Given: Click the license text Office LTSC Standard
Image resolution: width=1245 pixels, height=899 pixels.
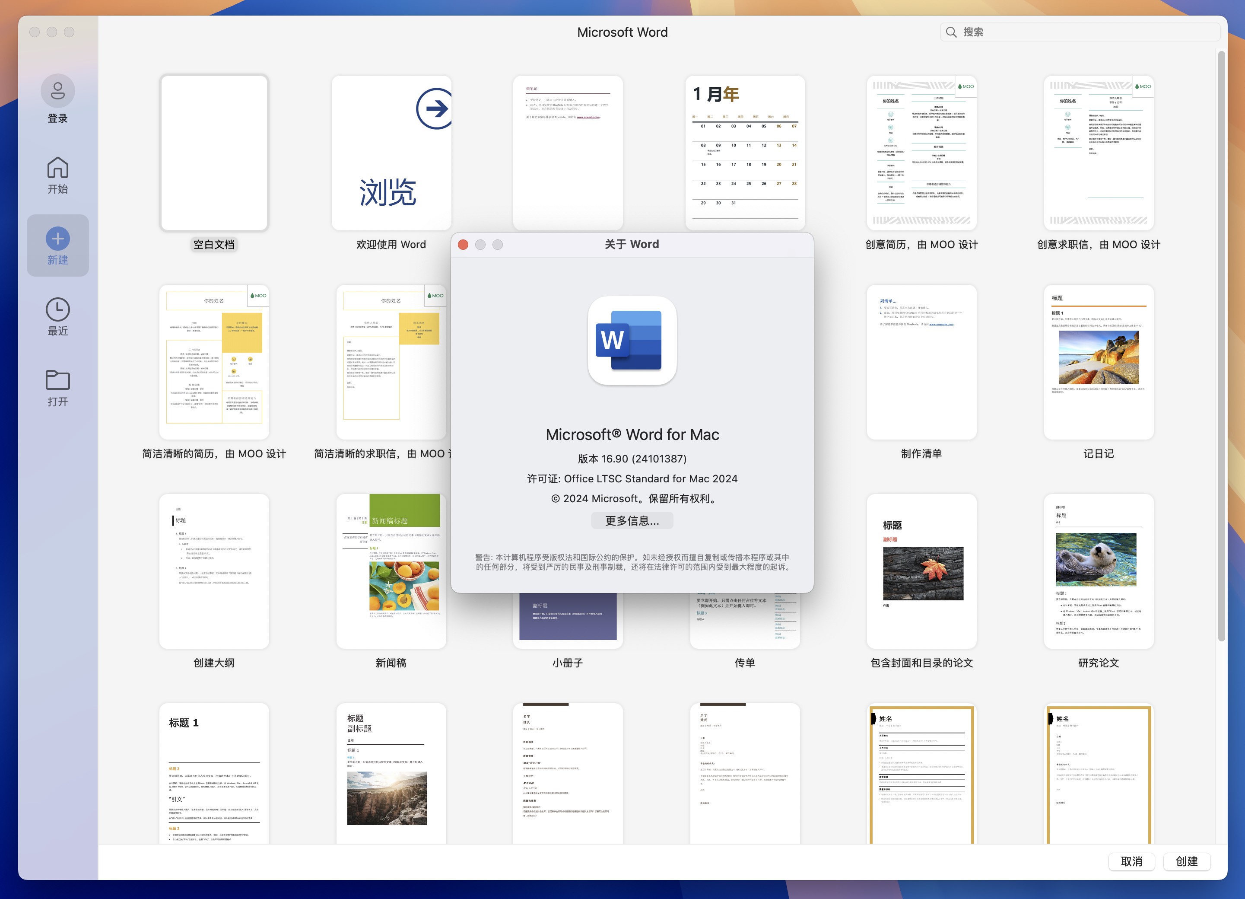Looking at the screenshot, I should [x=651, y=479].
